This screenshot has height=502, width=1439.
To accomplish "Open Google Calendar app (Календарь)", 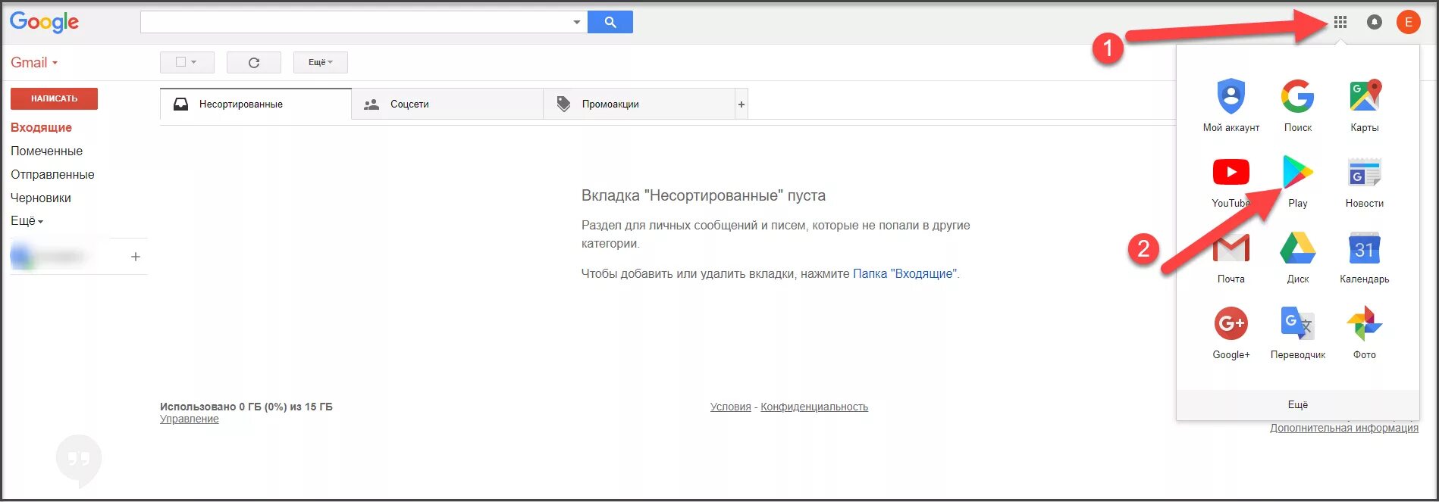I will 1365,257.
